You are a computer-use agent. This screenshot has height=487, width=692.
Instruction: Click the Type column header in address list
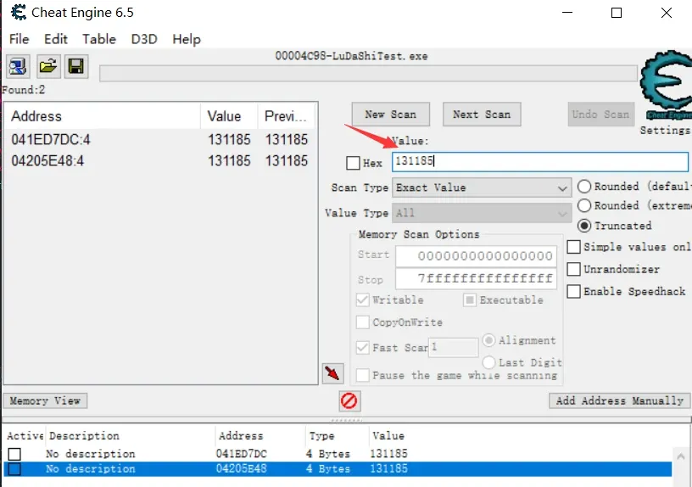click(337, 436)
